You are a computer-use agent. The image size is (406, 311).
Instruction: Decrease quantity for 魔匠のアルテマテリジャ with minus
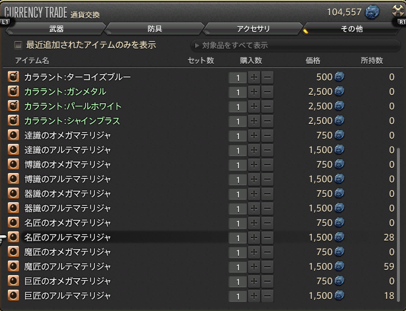coord(267,267)
